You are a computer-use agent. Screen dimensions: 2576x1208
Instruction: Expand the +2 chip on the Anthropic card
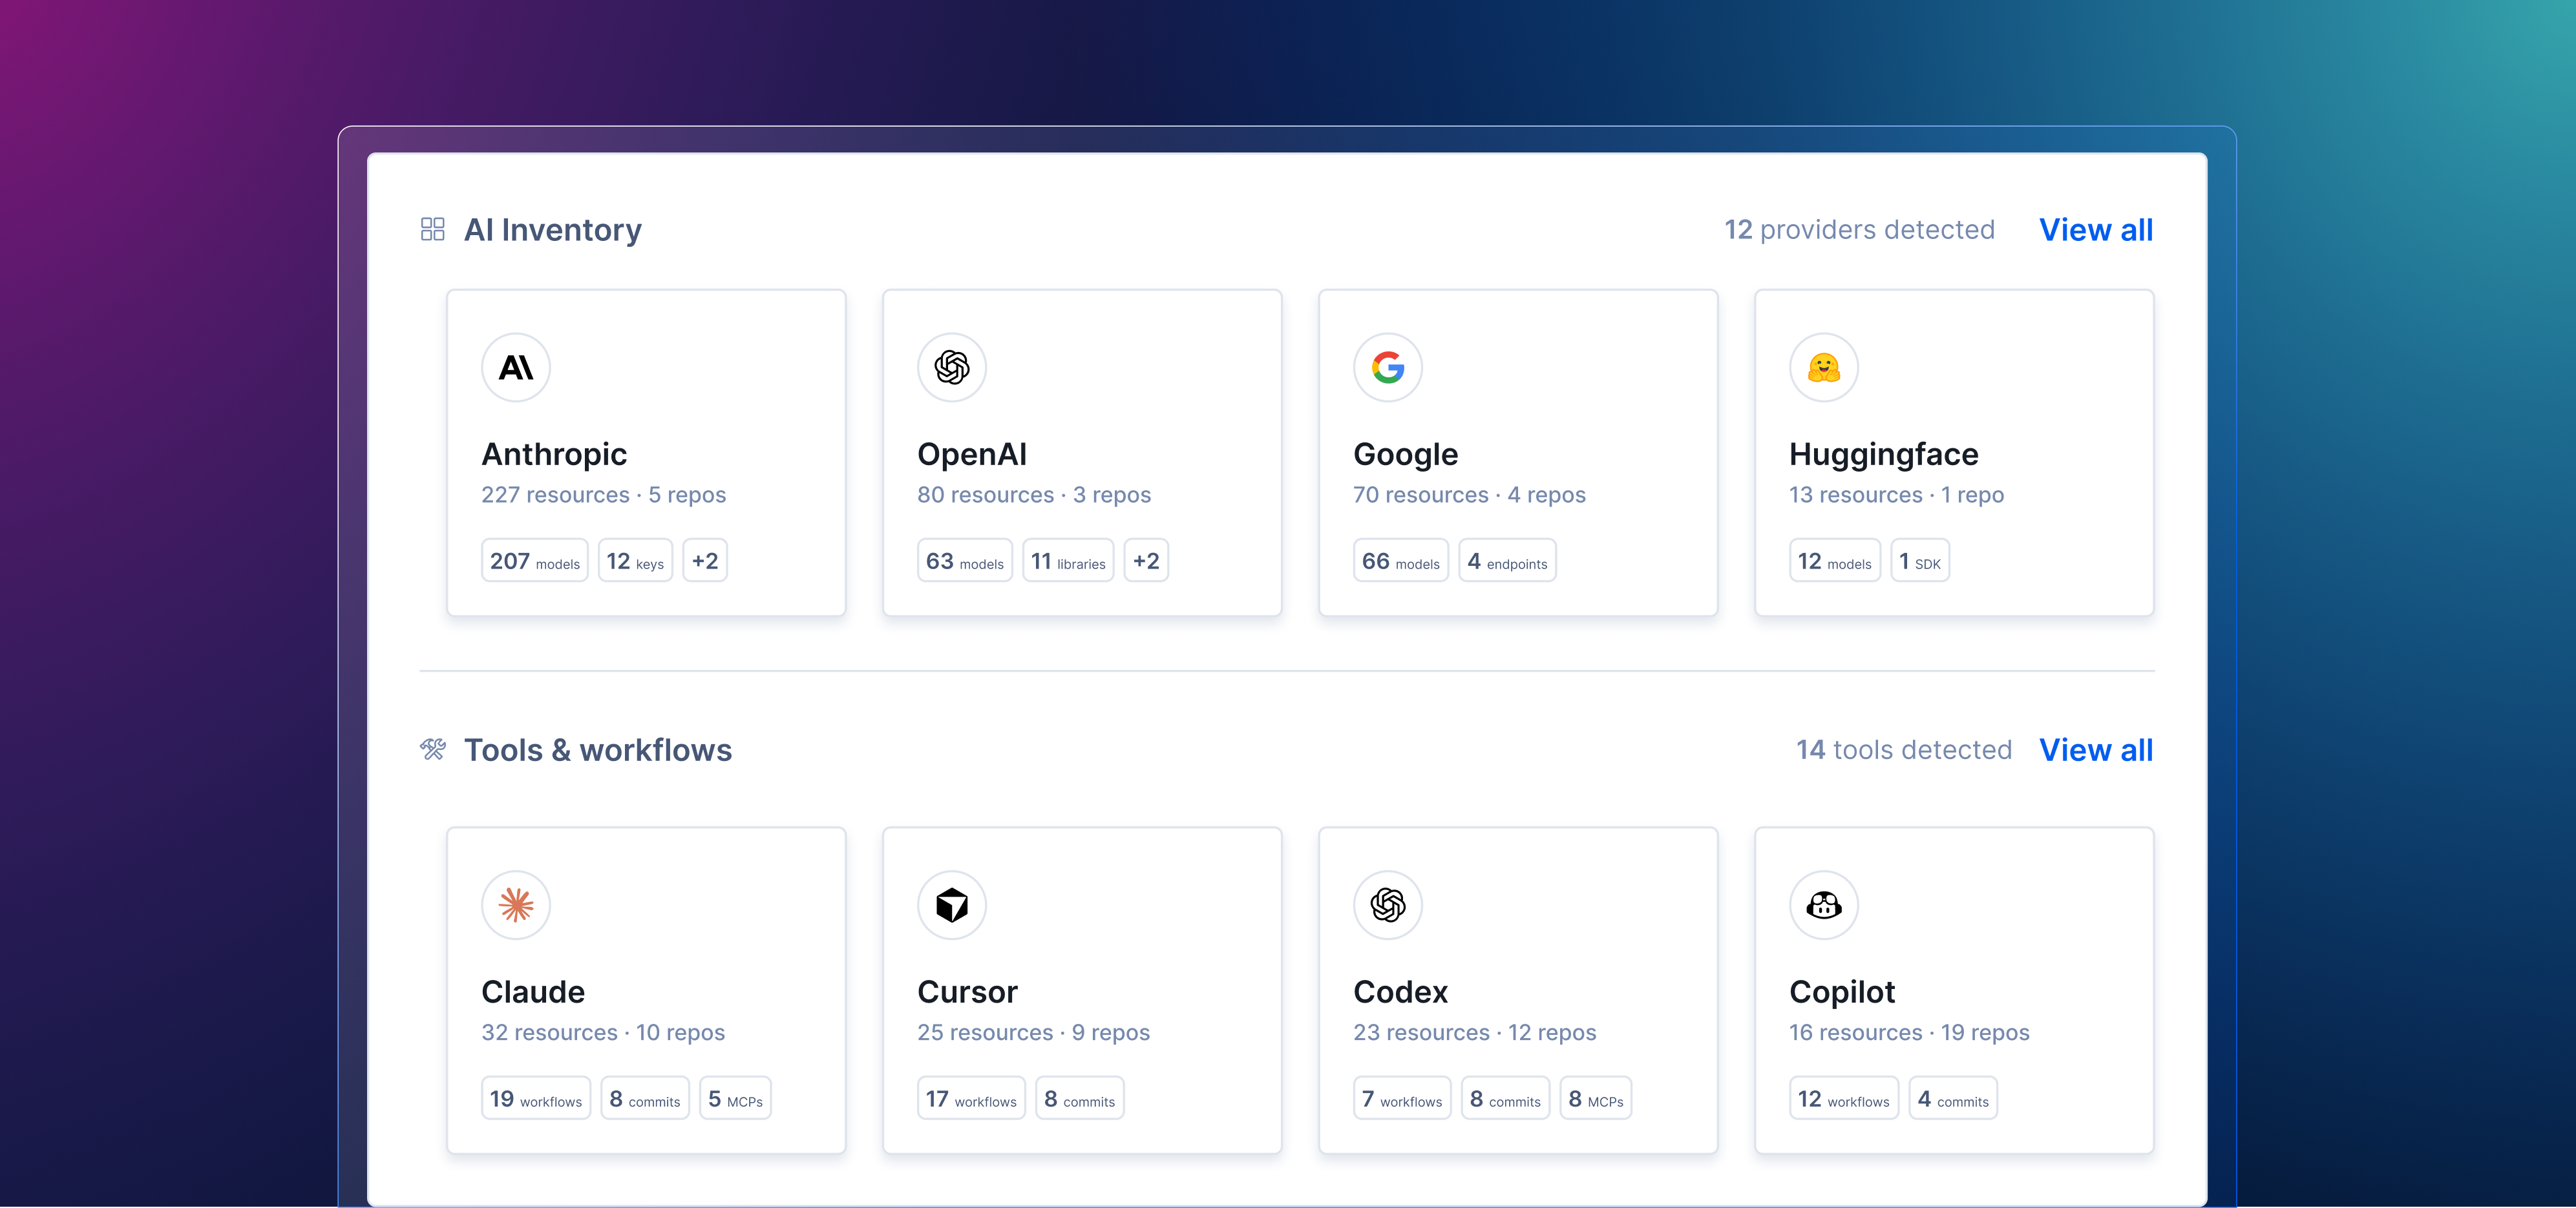705,559
